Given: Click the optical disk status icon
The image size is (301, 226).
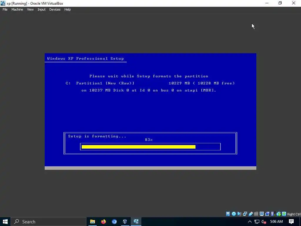Looking at the screenshot, I should tap(234, 214).
